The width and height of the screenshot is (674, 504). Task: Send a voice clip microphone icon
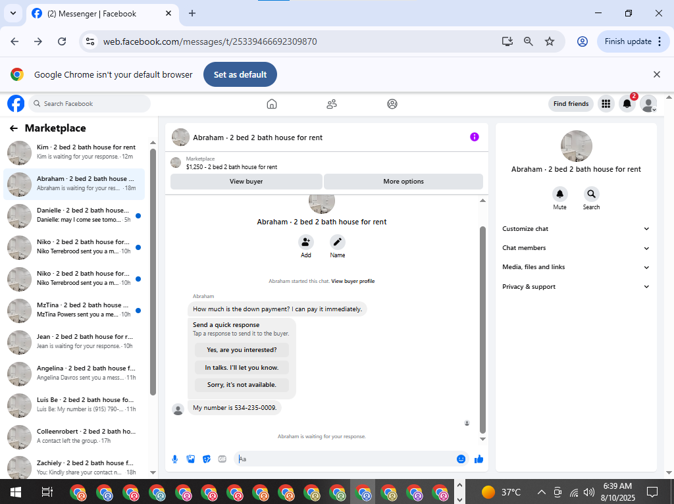(175, 459)
